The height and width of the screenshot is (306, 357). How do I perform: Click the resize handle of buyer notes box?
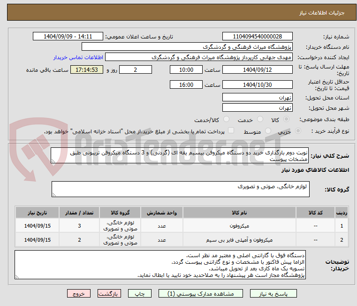[x=17, y=277]
